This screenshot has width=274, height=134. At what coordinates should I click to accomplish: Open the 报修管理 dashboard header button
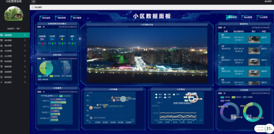(x=232, y=17)
